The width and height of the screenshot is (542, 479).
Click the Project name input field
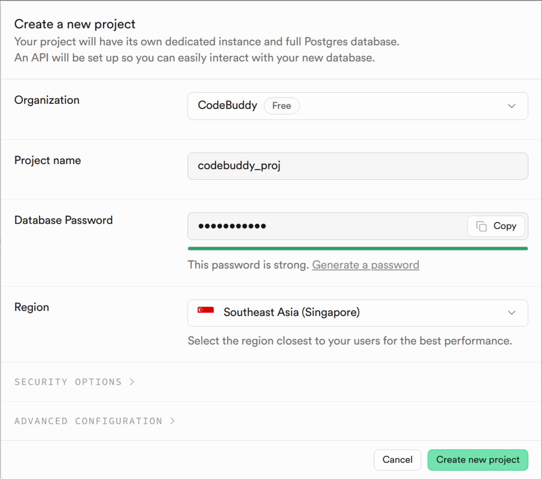pos(357,166)
